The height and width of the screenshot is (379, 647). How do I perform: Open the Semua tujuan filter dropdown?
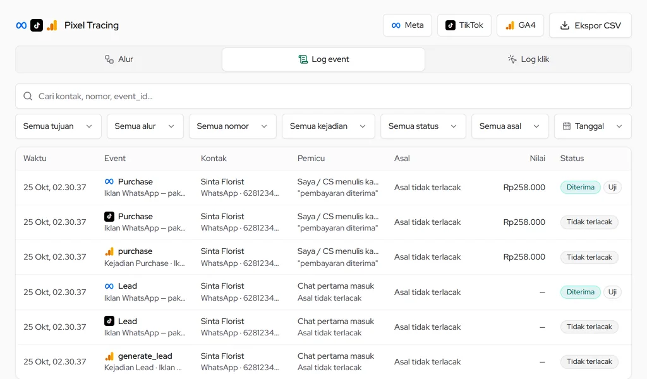point(58,126)
